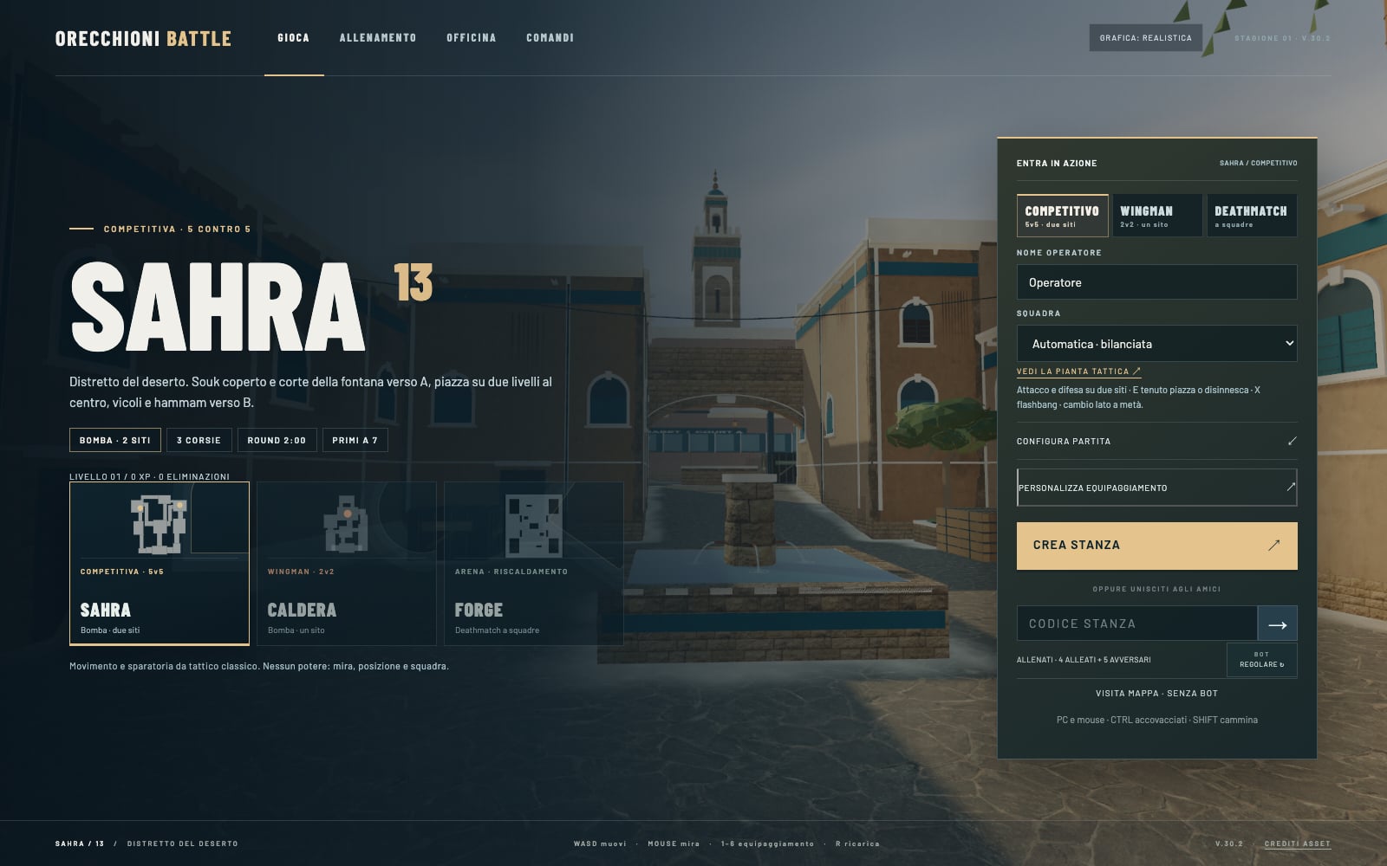Select the SAHRA map card
The image size is (1387, 866).
tap(160, 564)
